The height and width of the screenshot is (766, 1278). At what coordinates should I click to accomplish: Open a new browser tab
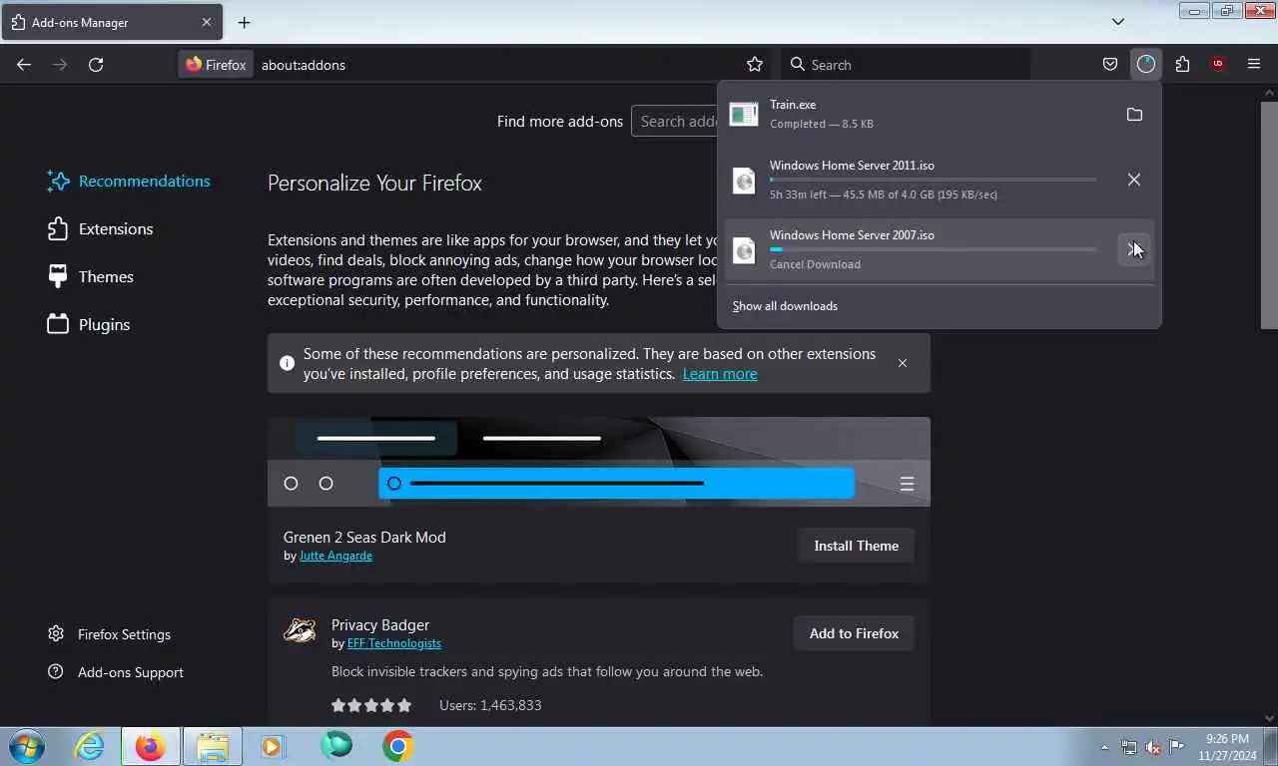coord(244,22)
